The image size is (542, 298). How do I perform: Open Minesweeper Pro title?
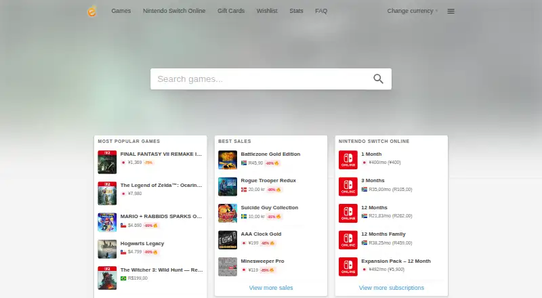pos(262,261)
